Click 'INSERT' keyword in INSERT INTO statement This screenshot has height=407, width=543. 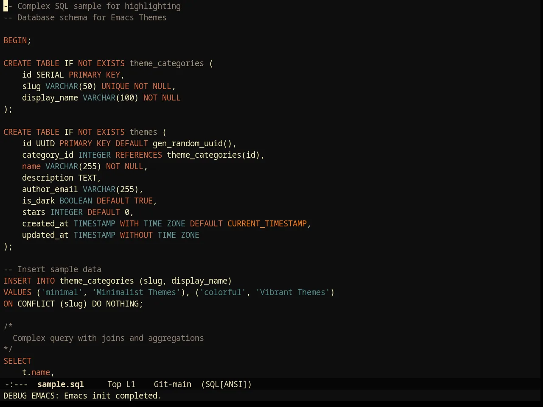point(17,281)
